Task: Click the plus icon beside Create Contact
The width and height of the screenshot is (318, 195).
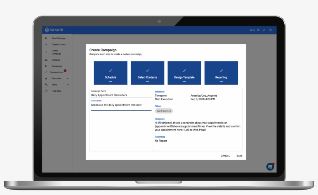Action: click(46, 45)
